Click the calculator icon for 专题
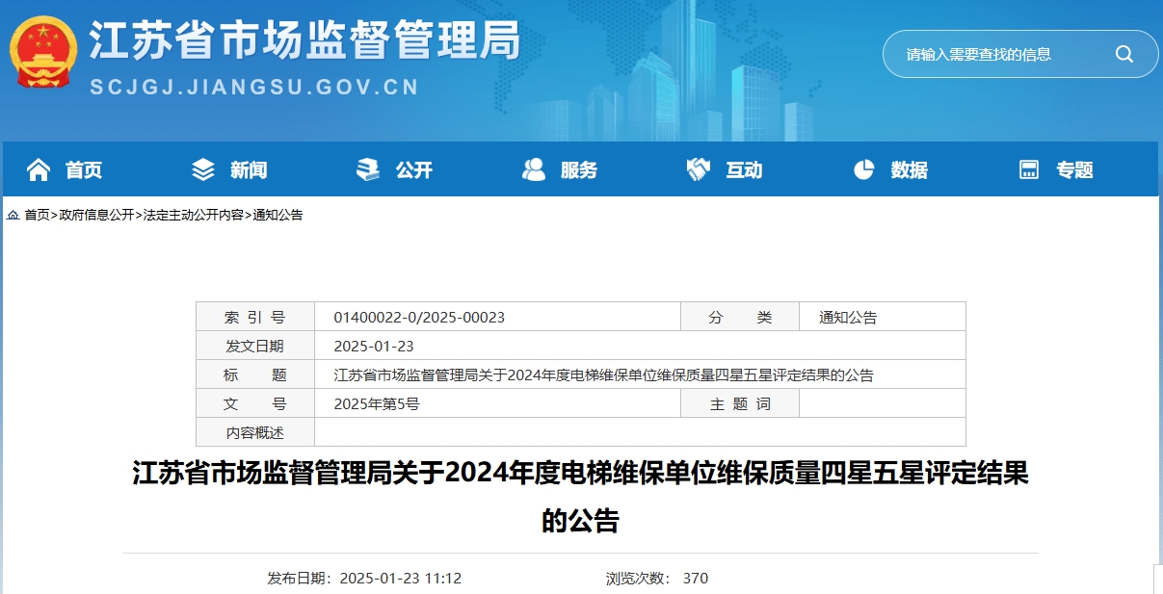The image size is (1163, 594). [x=1029, y=170]
